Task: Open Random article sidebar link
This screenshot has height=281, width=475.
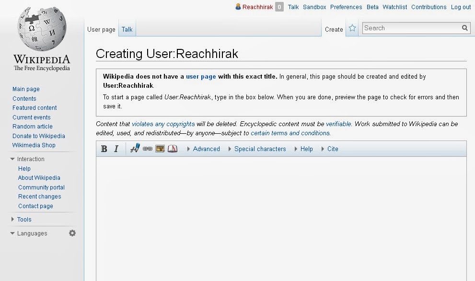Action: tap(33, 127)
